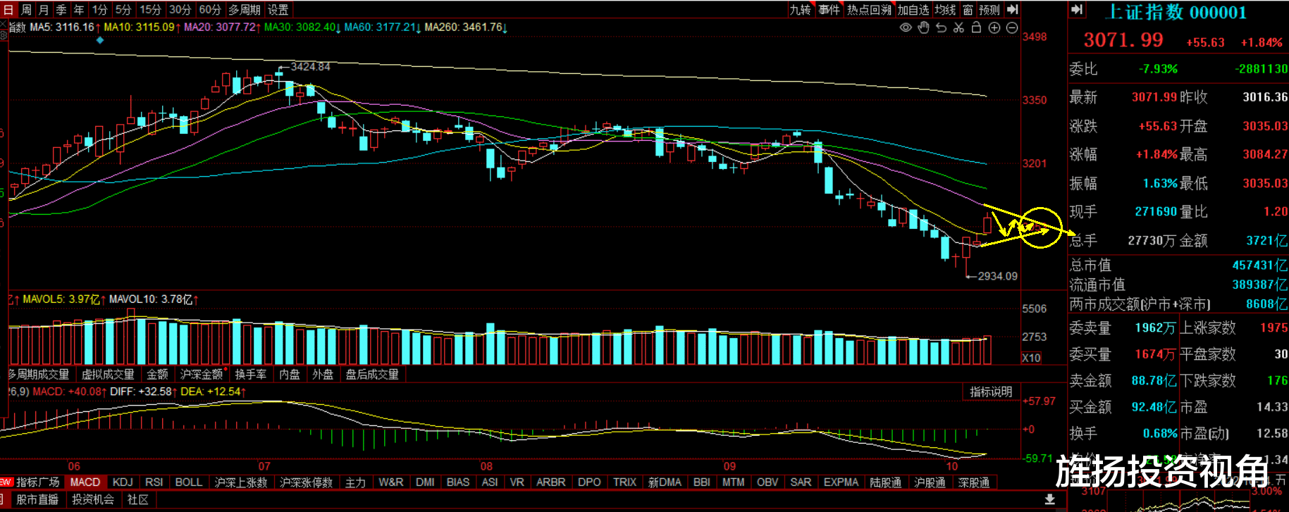This screenshot has height=512, width=1289.
Task: Select the MACD indicator tab
Action: pyautogui.click(x=85, y=482)
